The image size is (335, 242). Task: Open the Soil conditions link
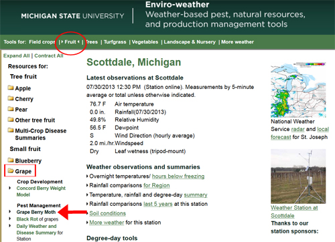pyautogui.click(x=108, y=213)
